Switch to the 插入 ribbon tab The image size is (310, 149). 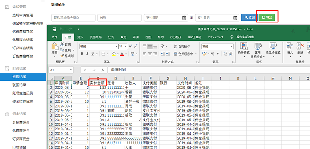pyautogui.click(x=80, y=37)
